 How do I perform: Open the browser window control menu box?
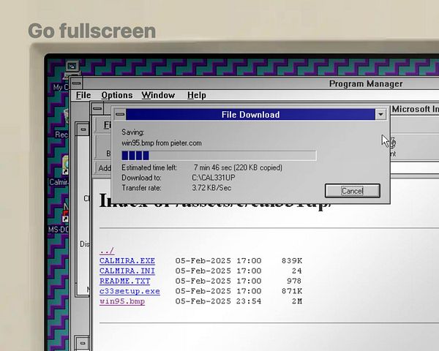pos(97,109)
